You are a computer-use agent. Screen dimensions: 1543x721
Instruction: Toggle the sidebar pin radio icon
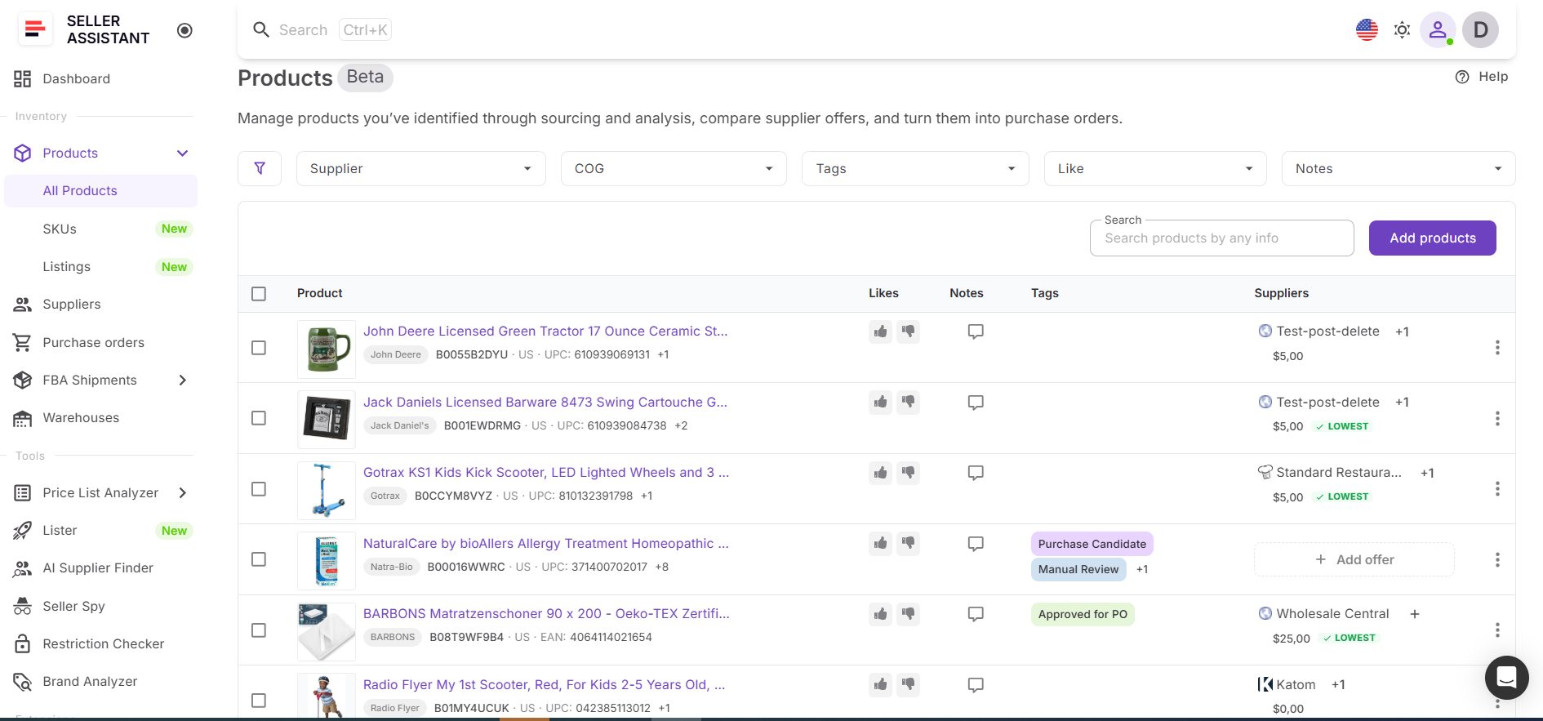185,30
